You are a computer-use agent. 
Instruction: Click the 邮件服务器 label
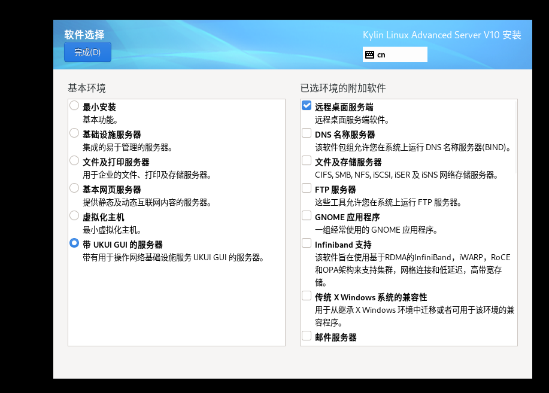[335, 337]
